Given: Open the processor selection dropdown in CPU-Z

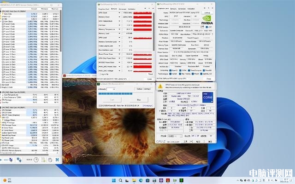Looking at the screenshot, I should 175,136.
